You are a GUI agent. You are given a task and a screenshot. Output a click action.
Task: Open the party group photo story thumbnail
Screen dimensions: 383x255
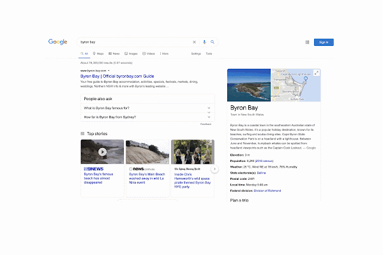tap(193, 152)
